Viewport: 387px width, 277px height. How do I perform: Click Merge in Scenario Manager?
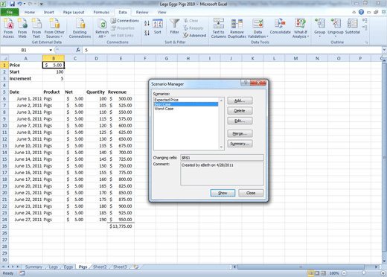[240, 133]
